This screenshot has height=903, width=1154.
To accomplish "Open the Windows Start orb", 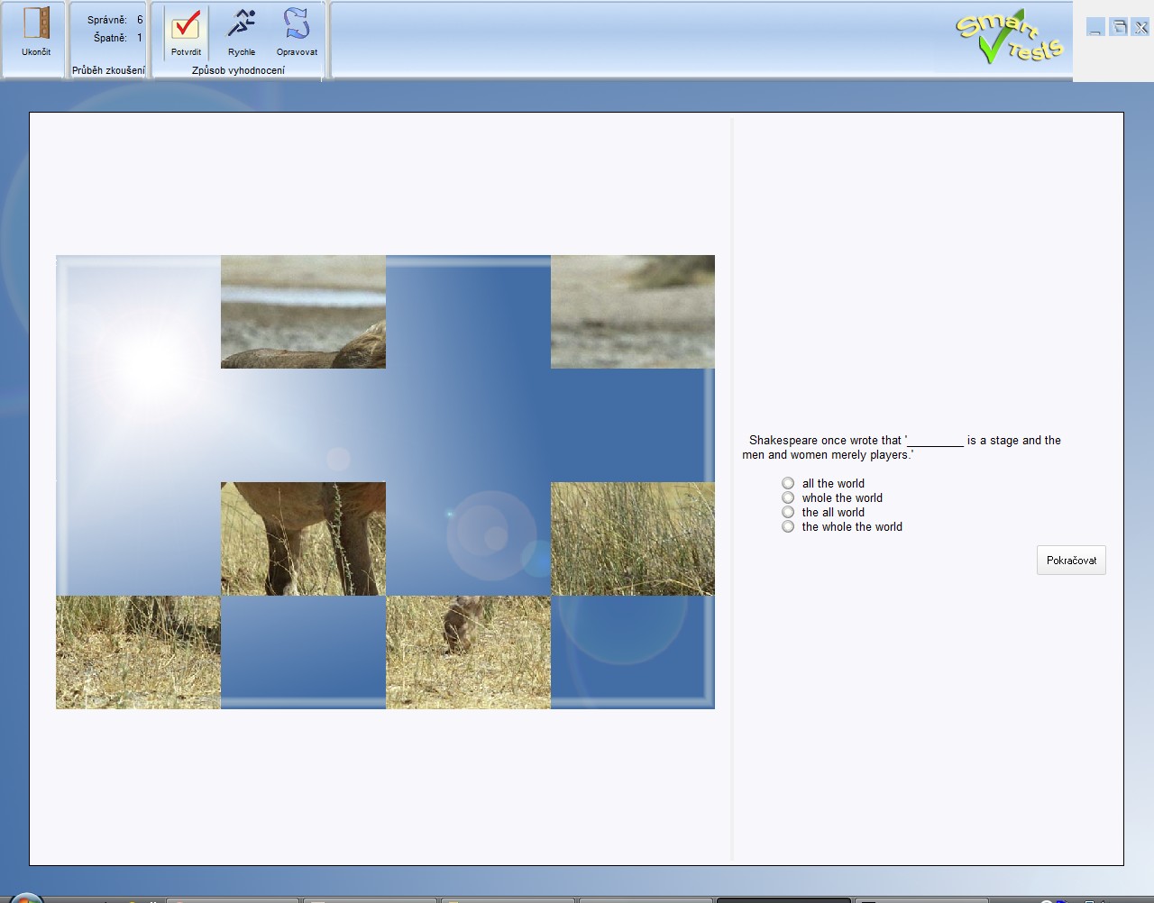I will [x=25, y=898].
